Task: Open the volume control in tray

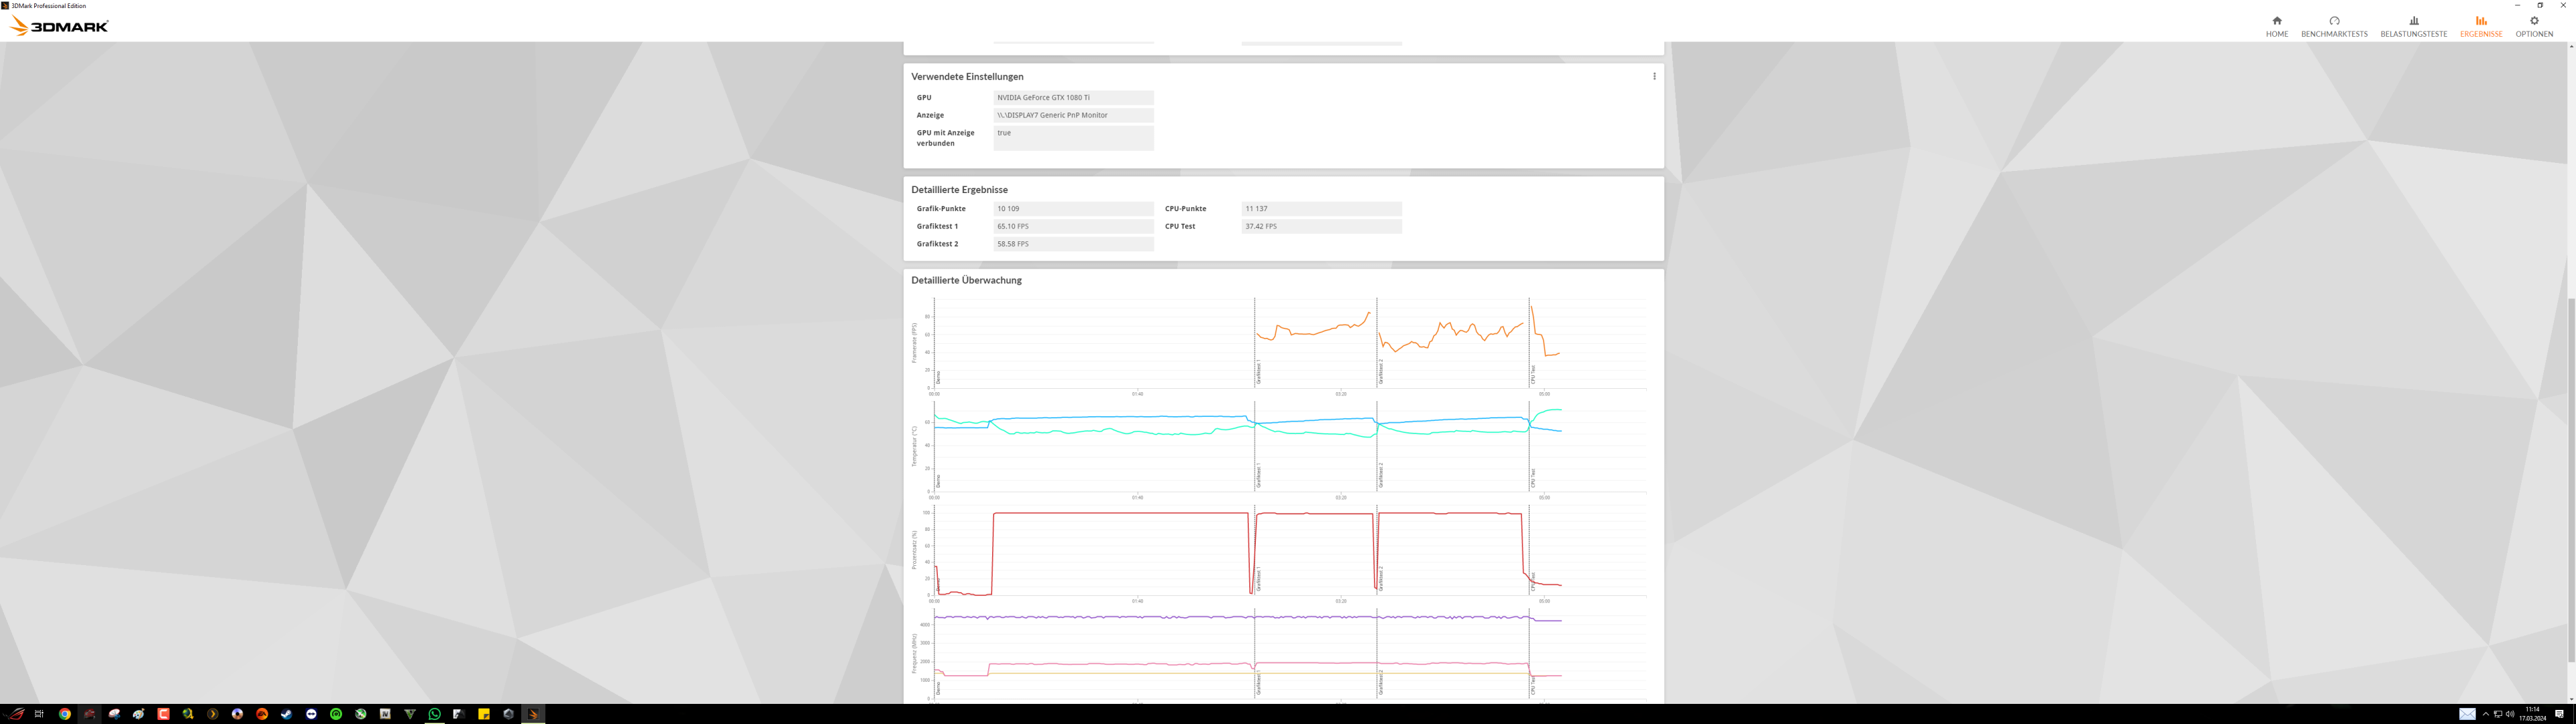Action: (2510, 714)
